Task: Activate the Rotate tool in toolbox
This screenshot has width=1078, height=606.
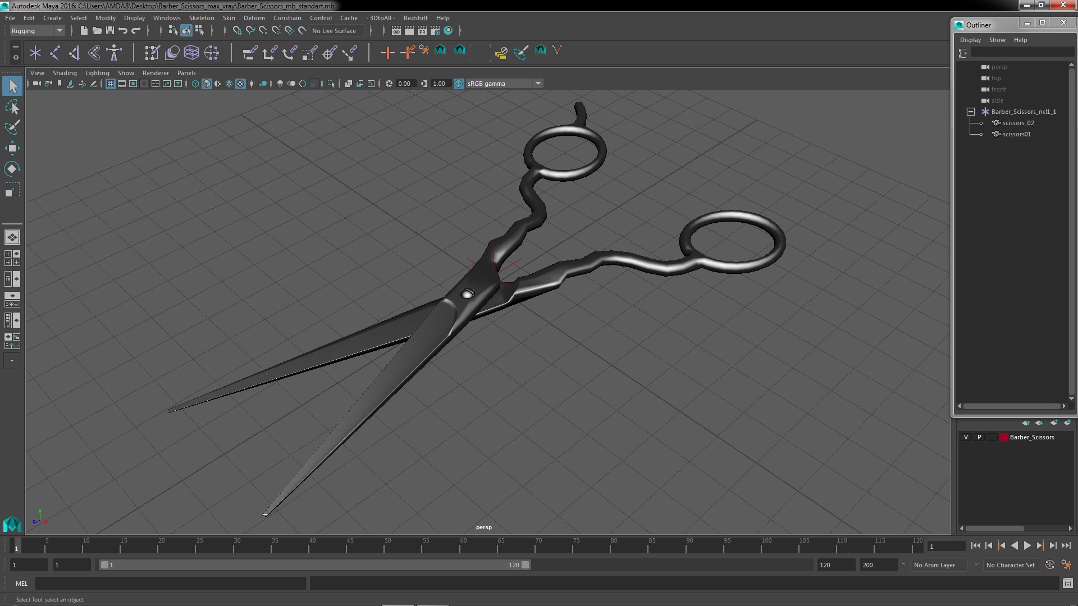Action: coord(12,169)
